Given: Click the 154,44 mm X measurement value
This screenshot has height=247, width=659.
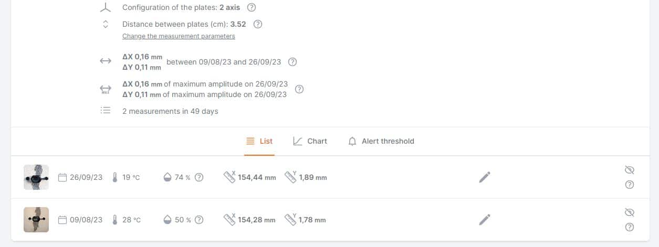Looking at the screenshot, I should click(x=257, y=178).
